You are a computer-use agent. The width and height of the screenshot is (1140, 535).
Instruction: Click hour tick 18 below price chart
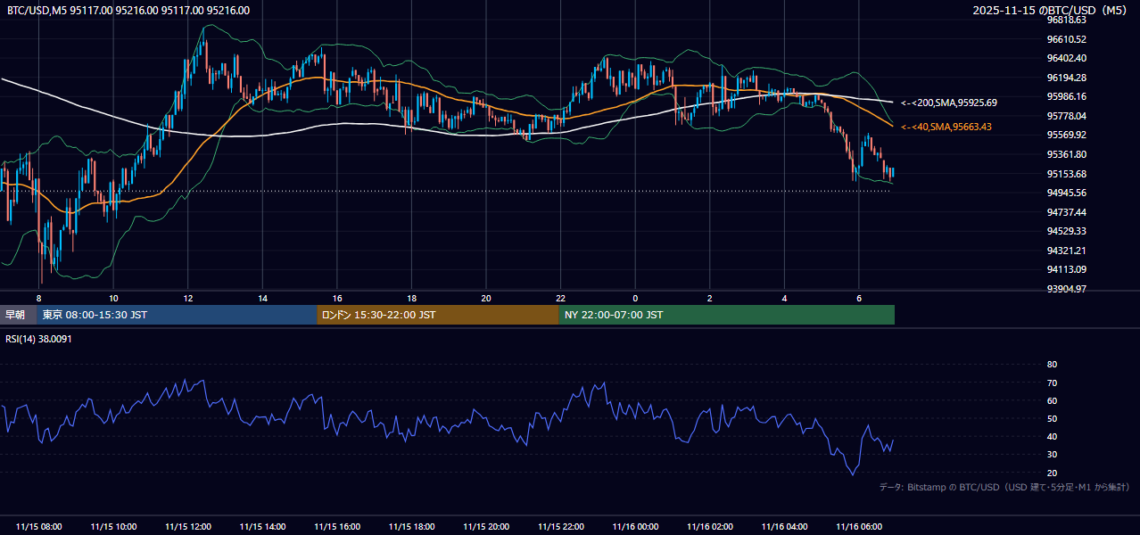pos(411,298)
